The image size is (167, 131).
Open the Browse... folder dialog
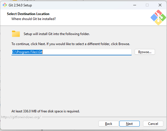tap(145, 52)
